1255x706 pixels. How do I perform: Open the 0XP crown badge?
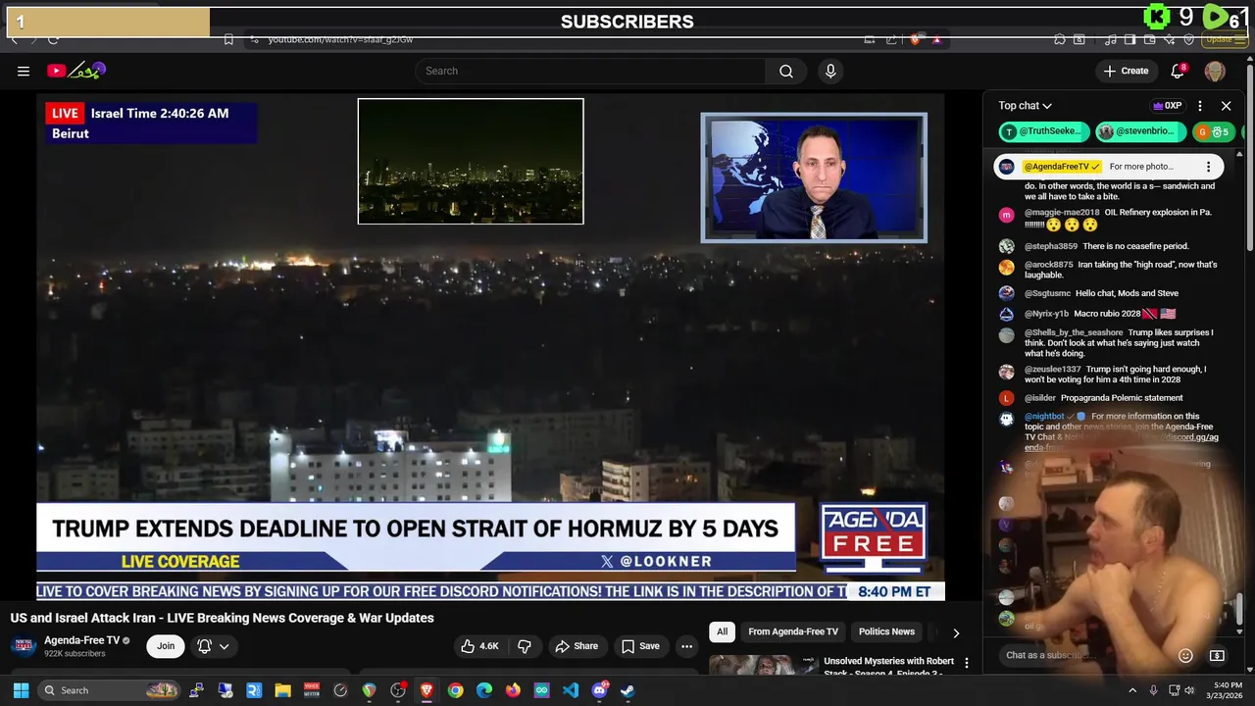point(1167,106)
